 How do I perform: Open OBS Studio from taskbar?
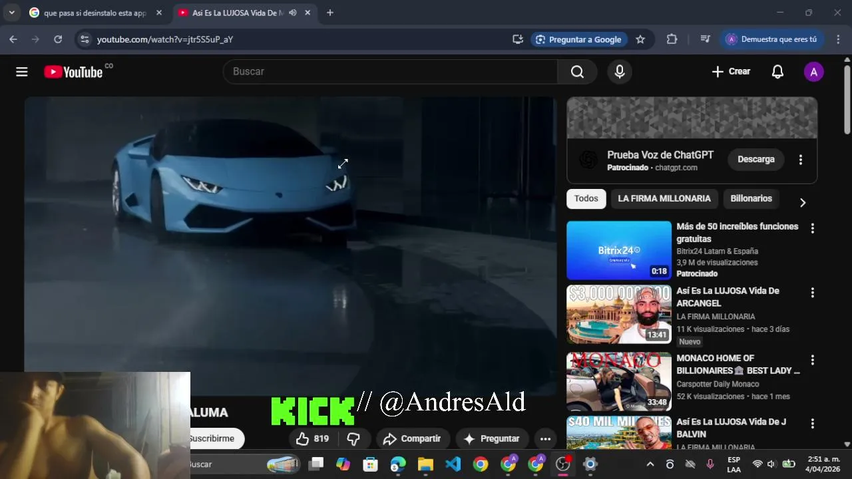563,464
